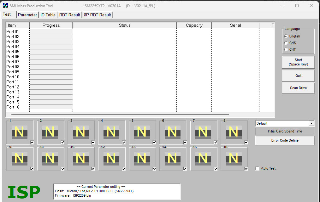The image size is (320, 202).
Task: Click the port 4 N status icon
Action: click(x=111, y=132)
